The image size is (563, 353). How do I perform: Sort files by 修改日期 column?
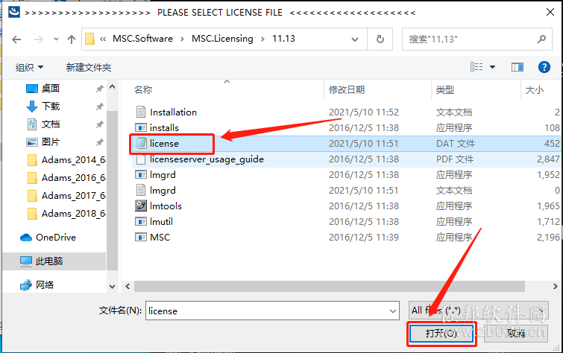pyautogui.click(x=347, y=89)
